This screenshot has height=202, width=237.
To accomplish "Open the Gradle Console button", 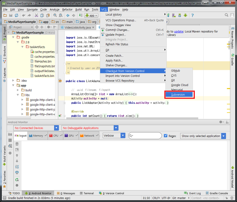I will click(x=217, y=193).
